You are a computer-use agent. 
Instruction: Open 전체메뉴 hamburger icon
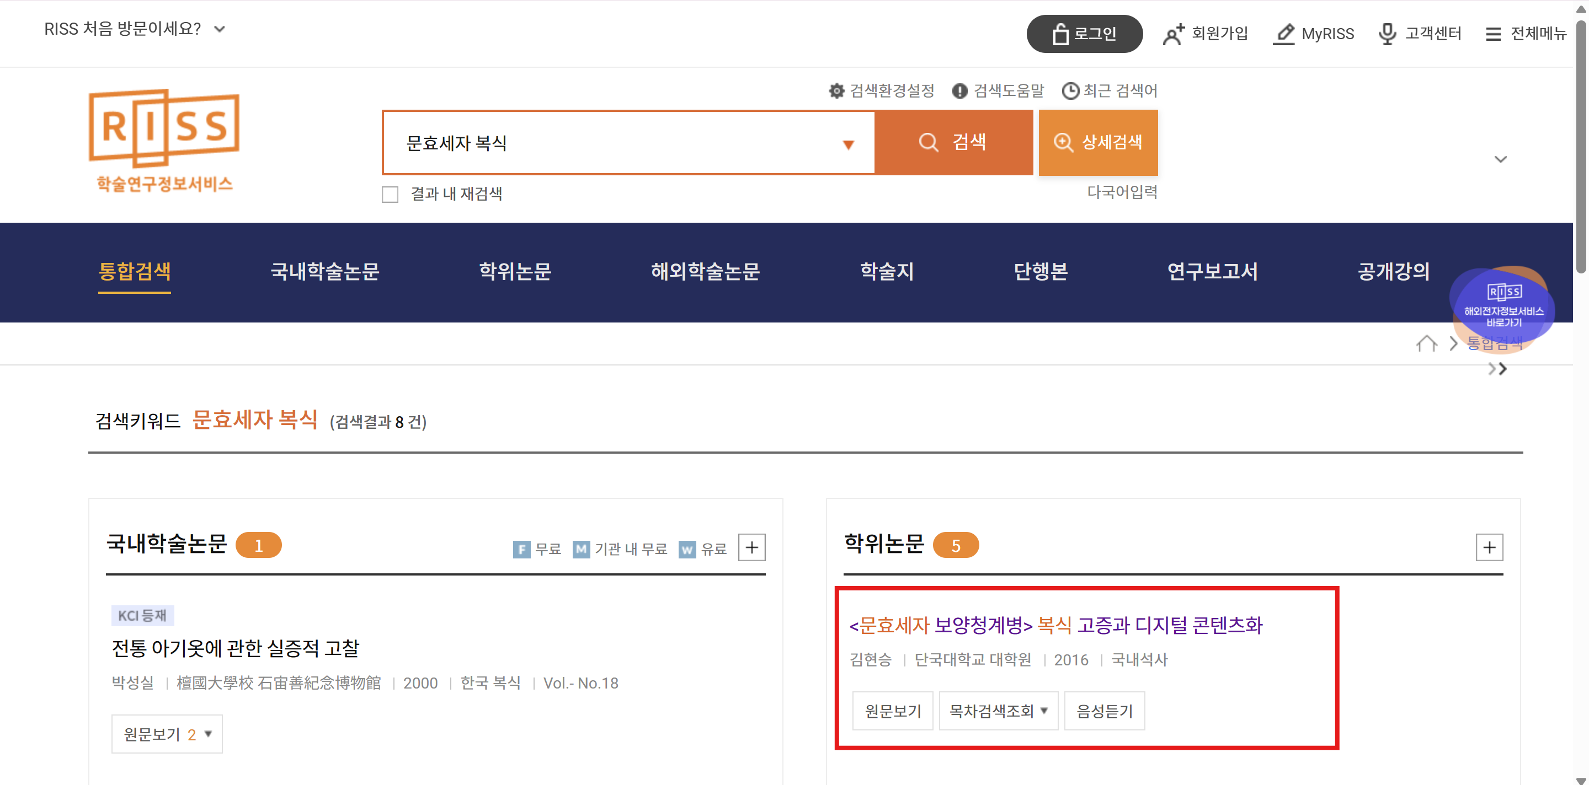click(x=1493, y=34)
